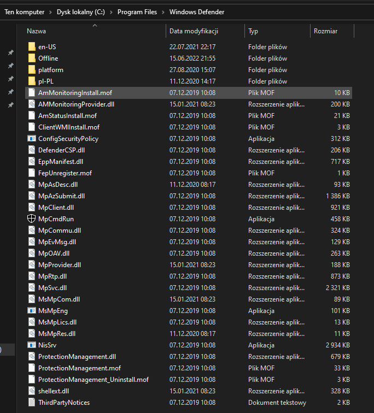Click the MpClient.dll file icon
Screen dimensions: 374x413
(32, 207)
